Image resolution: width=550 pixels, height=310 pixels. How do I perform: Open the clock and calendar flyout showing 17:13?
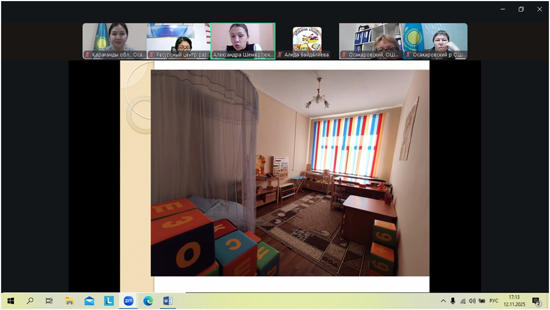[514, 300]
